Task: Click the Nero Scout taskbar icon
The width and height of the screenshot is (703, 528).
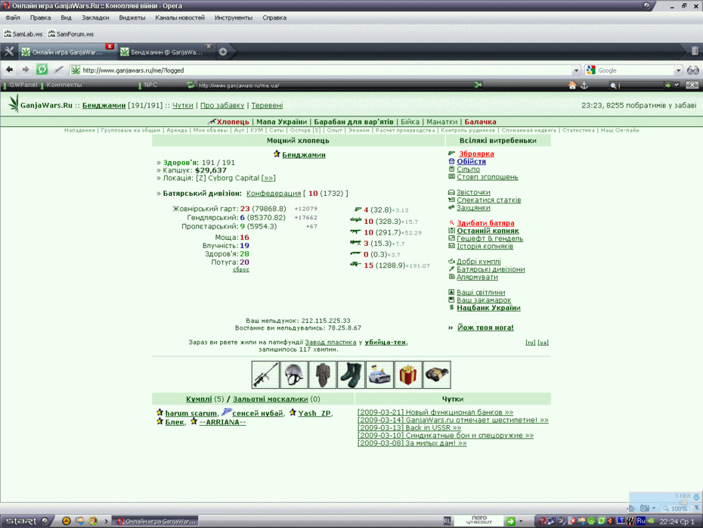Action: click(x=478, y=520)
